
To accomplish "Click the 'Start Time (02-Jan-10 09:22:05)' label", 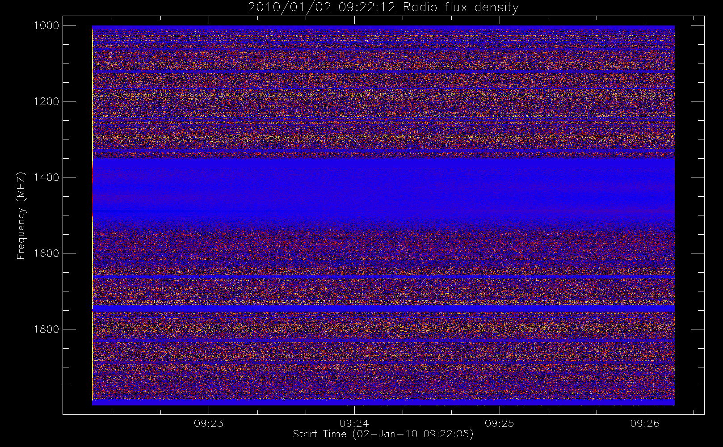I will tap(383, 434).
